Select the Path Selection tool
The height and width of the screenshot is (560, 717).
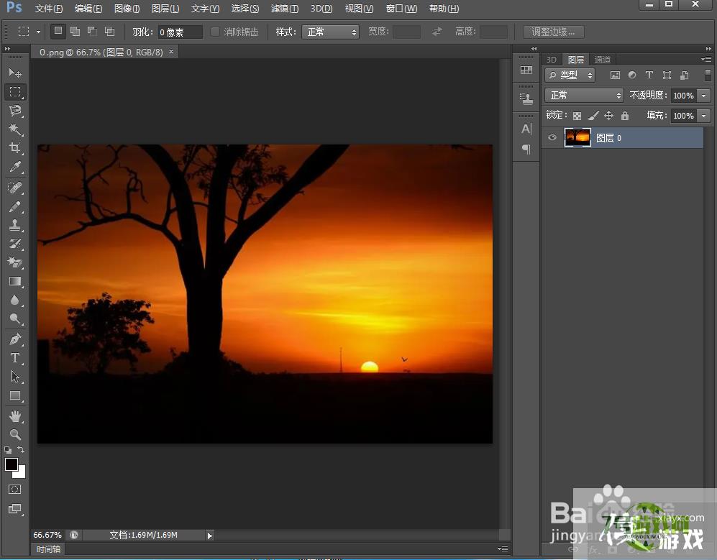coord(15,377)
